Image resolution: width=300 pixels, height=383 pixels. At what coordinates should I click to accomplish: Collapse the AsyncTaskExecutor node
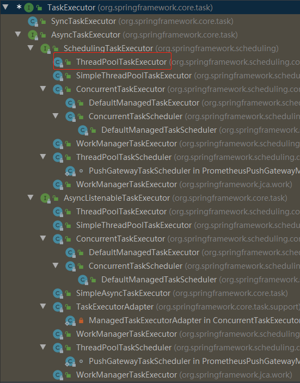[x=18, y=34]
